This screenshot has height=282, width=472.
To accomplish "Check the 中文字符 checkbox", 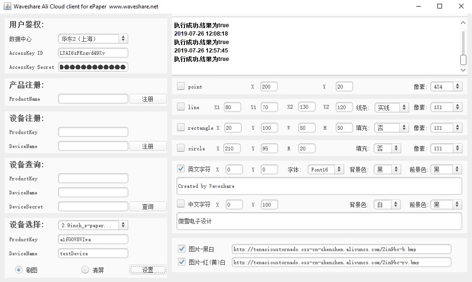I will (181, 204).
